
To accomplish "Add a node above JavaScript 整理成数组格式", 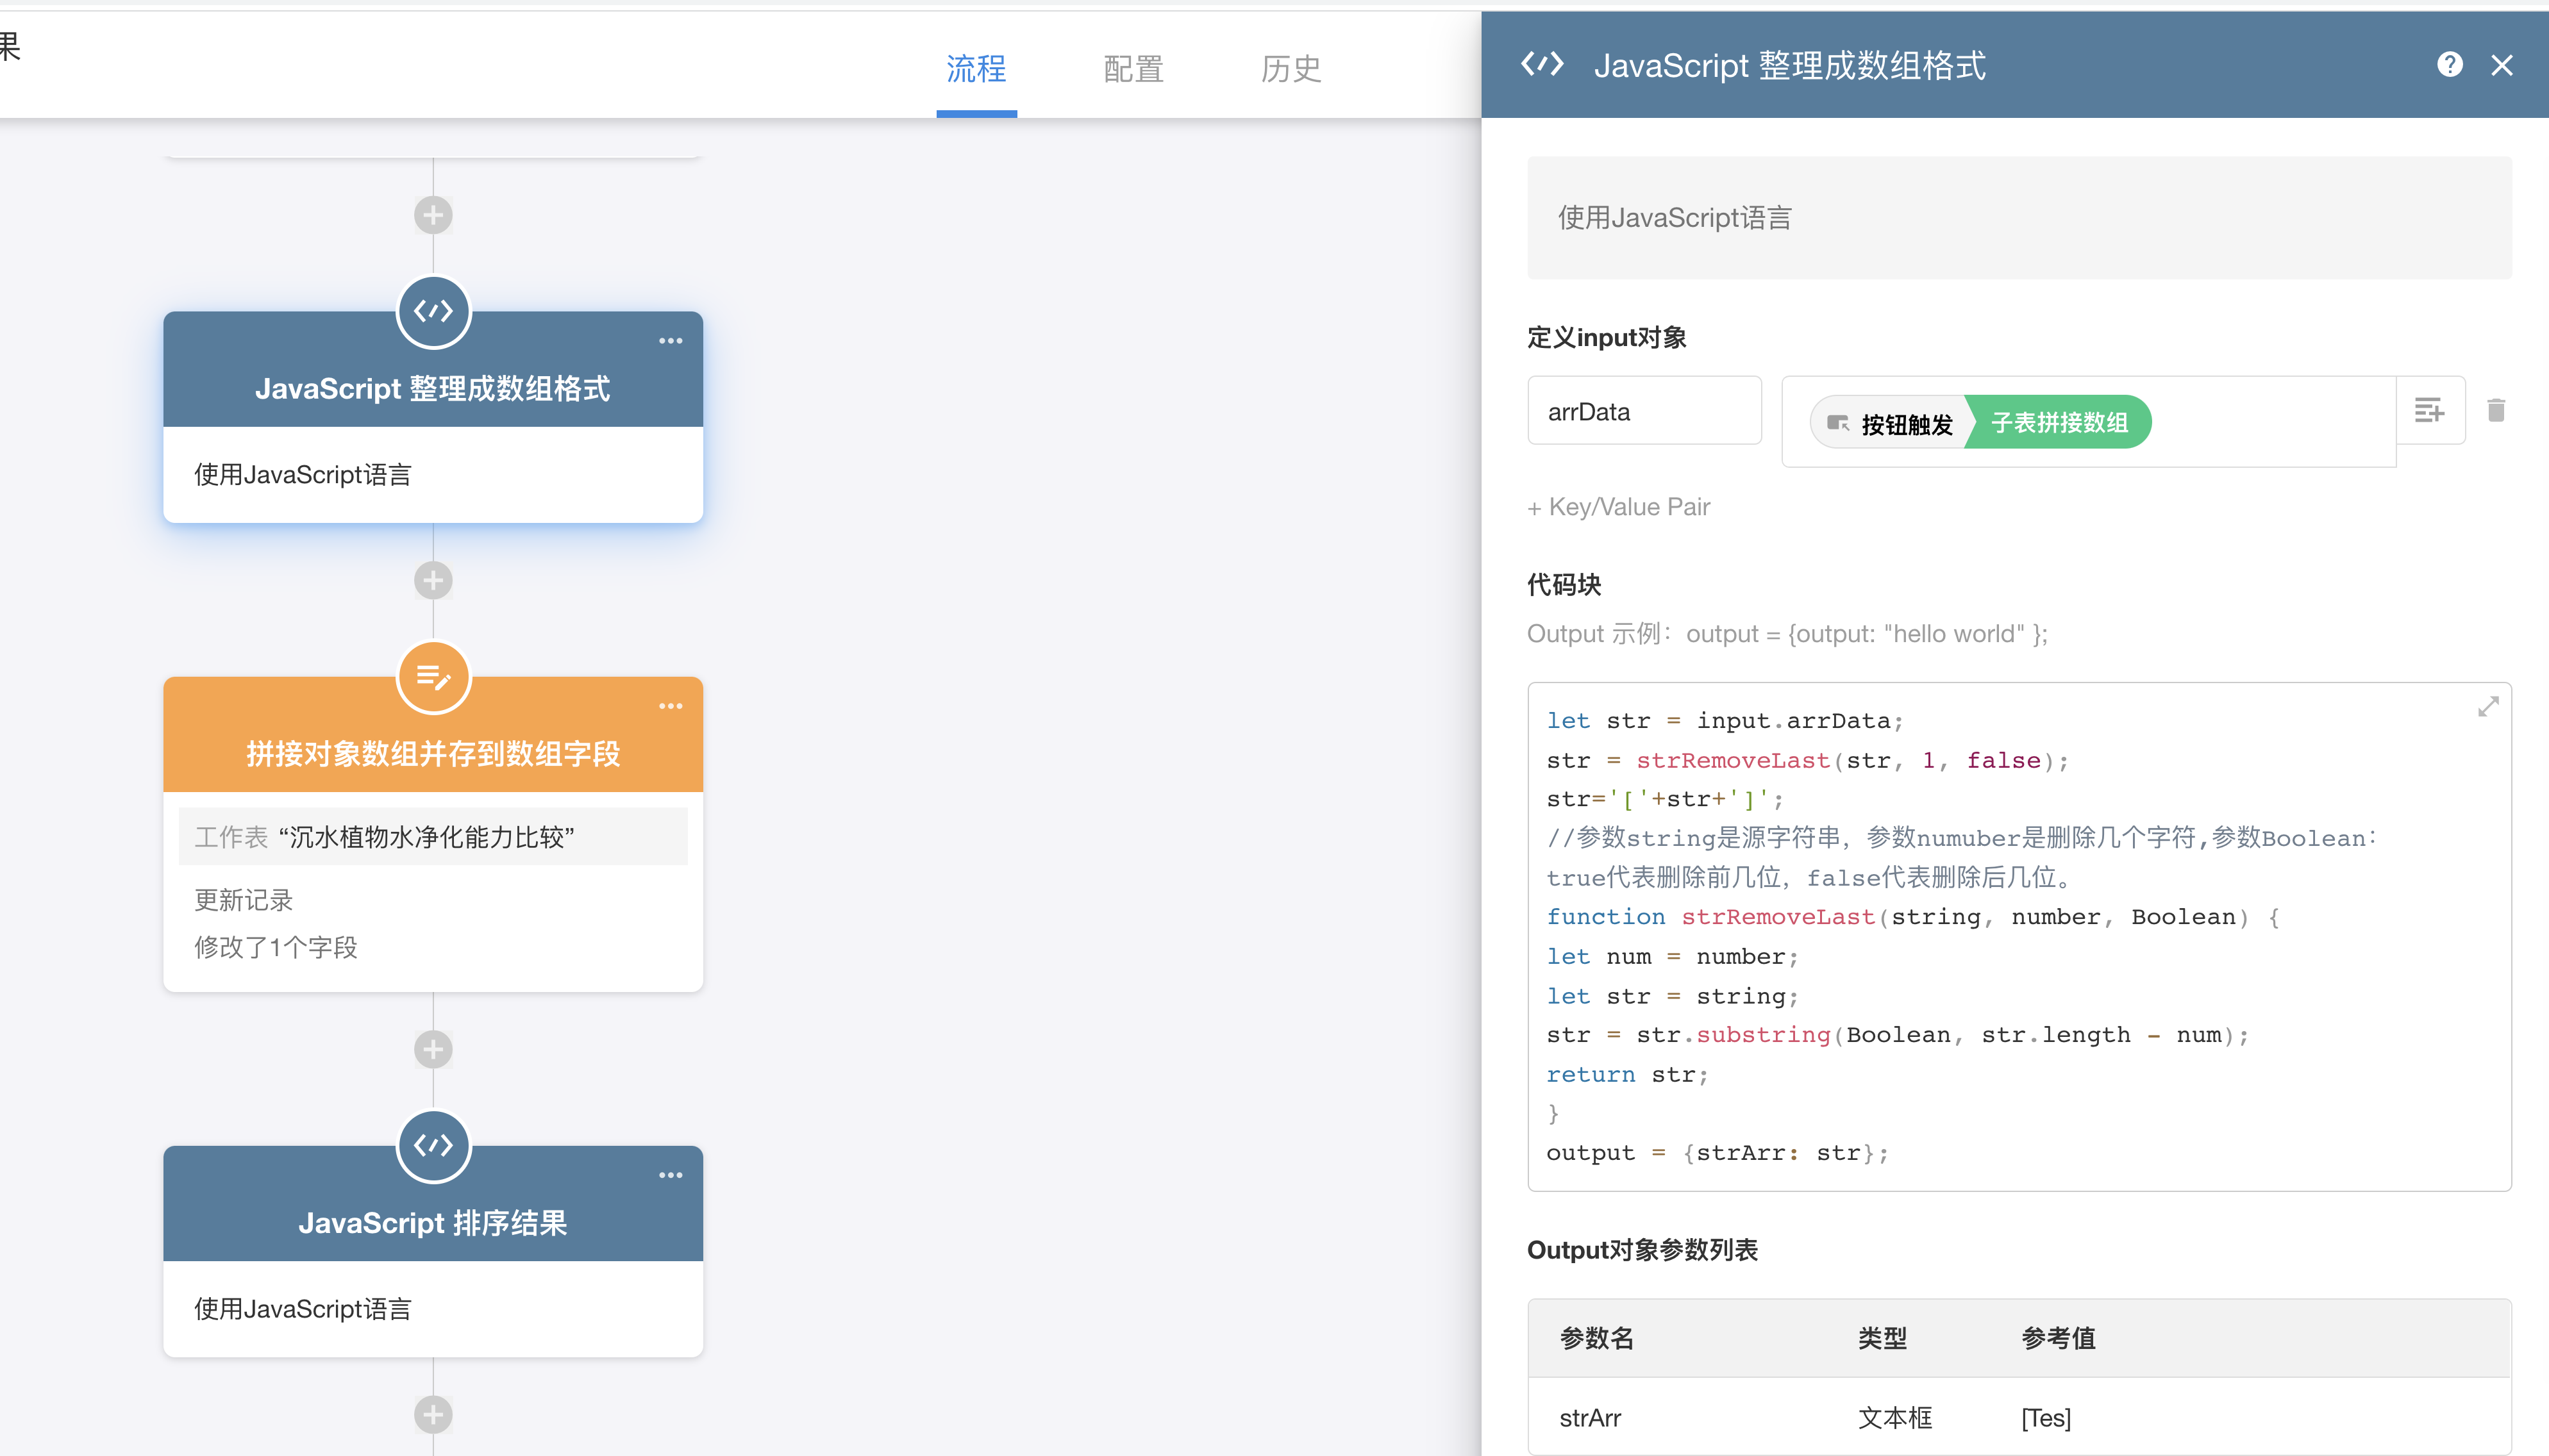I will [x=433, y=215].
